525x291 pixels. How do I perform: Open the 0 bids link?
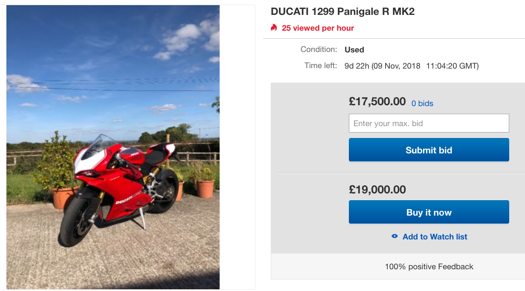coord(422,104)
